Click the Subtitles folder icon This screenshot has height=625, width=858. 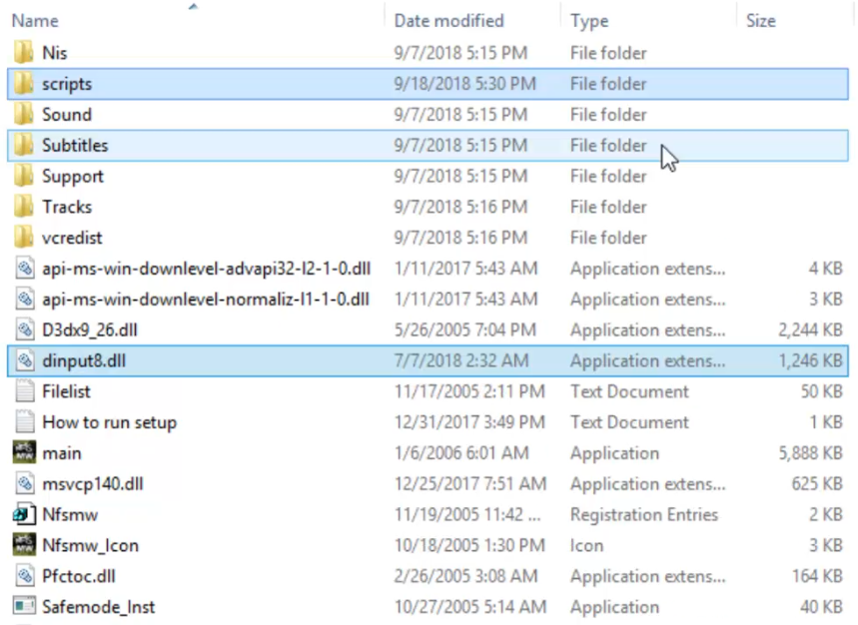(x=24, y=145)
